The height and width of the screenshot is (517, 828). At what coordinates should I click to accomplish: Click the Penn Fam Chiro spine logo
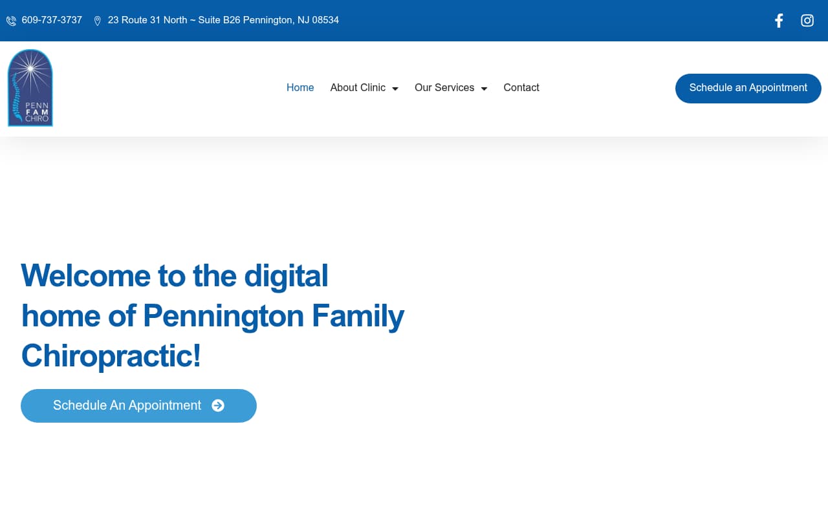30,87
